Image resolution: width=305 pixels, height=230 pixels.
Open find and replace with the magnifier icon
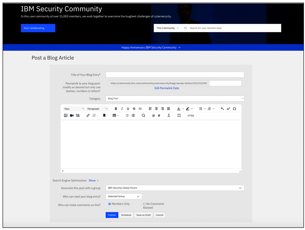point(143,115)
